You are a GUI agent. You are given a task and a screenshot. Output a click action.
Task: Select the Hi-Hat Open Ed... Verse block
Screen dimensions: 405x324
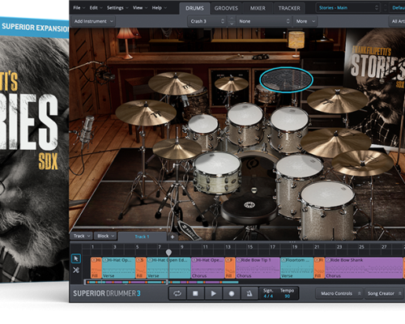(x=168, y=268)
